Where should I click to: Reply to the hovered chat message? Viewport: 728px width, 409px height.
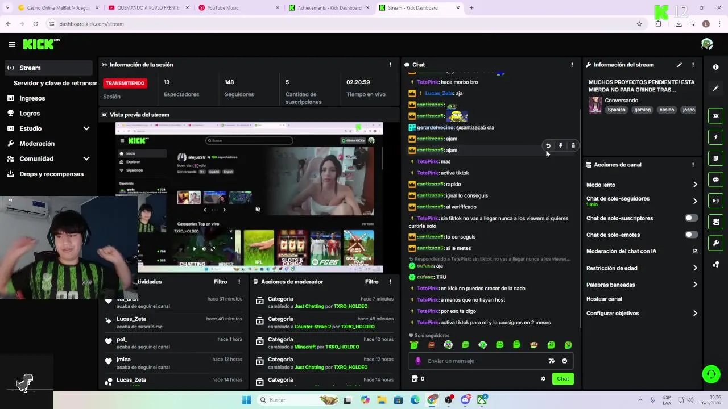(548, 145)
